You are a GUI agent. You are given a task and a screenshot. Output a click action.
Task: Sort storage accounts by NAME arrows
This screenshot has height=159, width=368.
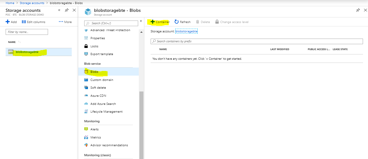coord(19,42)
